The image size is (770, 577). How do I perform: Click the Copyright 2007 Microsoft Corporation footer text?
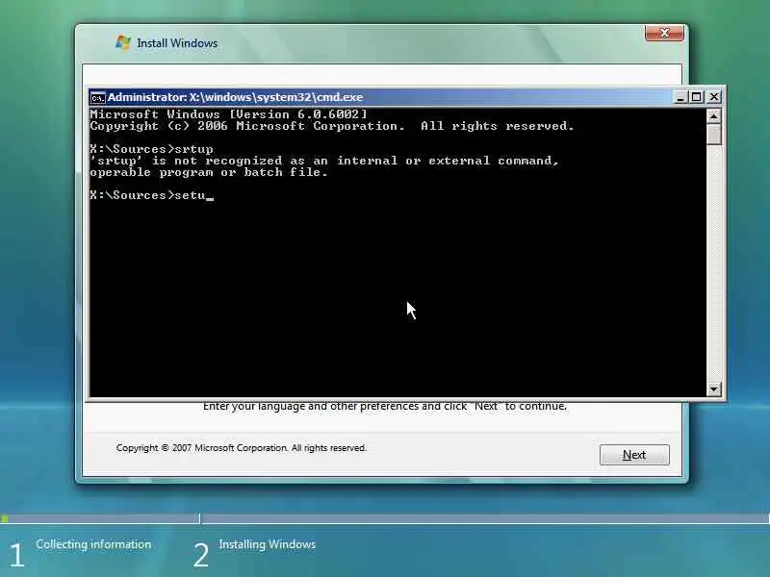242,448
